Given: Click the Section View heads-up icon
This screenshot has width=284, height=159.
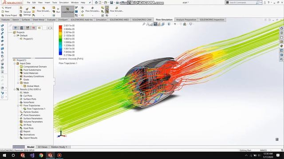Looking at the screenshot, I should coord(155,24).
